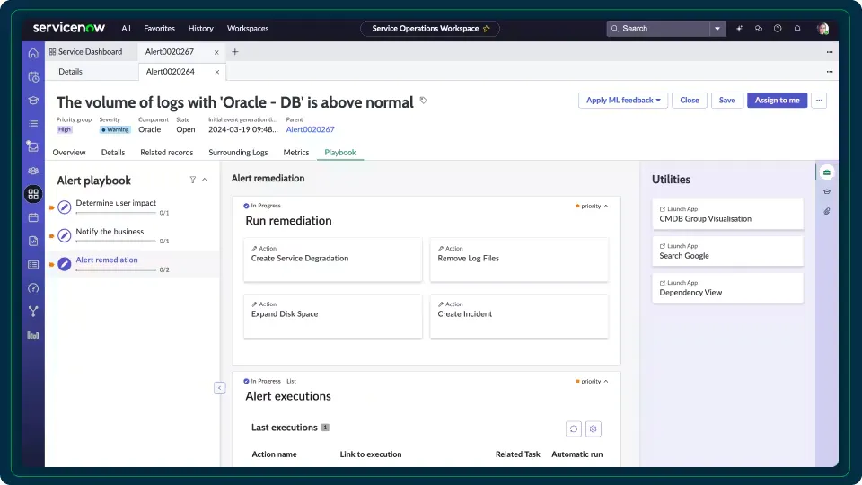Open Last executions settings gear

click(x=594, y=429)
